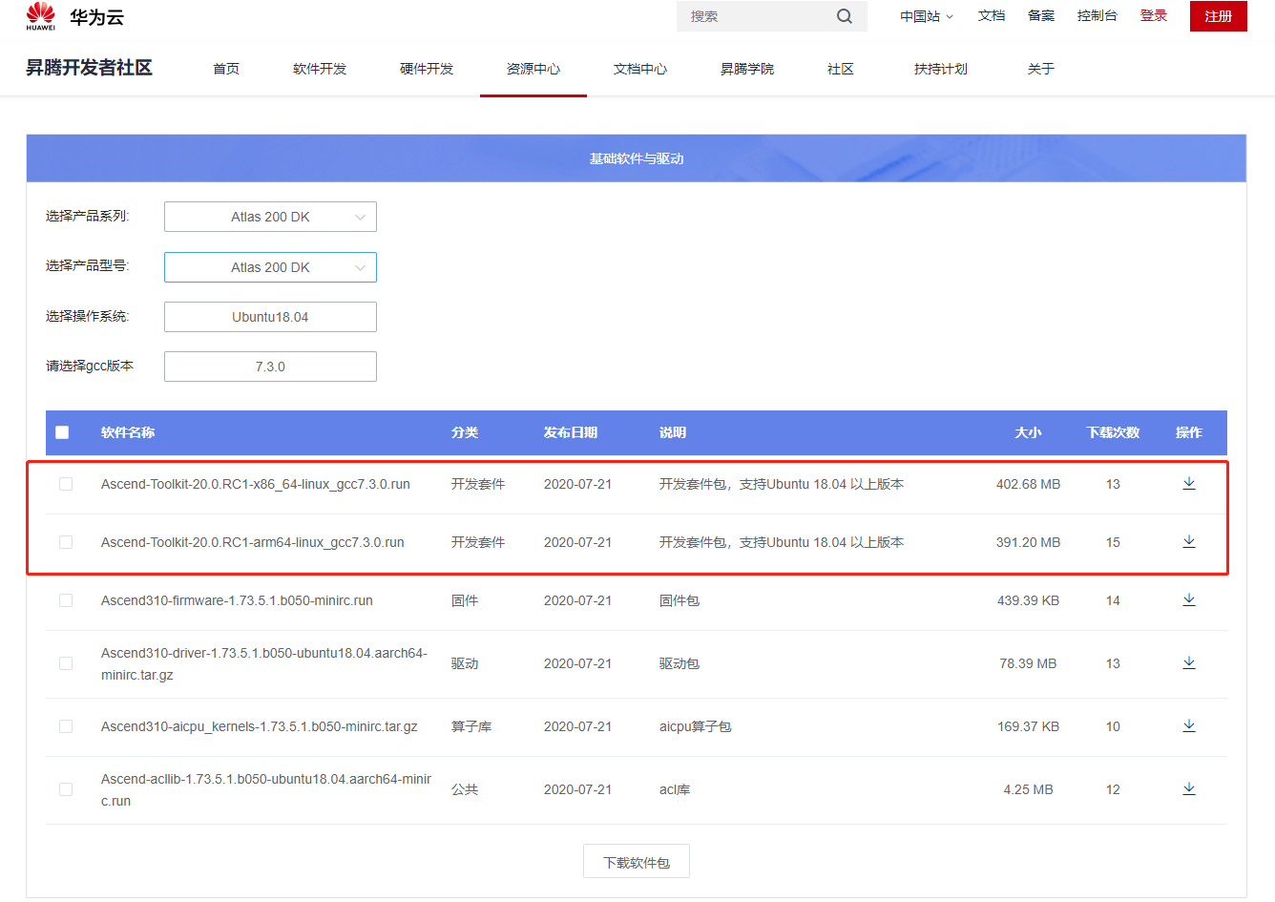1275x902 pixels.
Task: Open the 备案 link
Action: pyautogui.click(x=1041, y=15)
